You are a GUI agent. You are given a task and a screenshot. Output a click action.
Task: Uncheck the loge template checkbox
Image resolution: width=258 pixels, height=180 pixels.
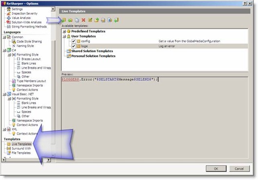click(74, 46)
